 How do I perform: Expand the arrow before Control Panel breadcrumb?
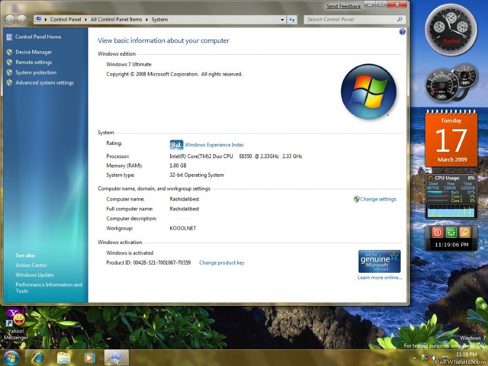pos(46,20)
